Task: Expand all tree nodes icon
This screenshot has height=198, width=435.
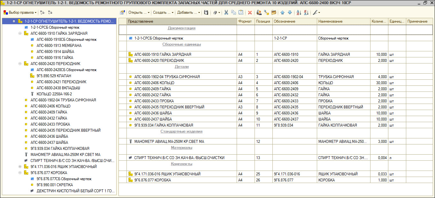Action: [43, 13]
